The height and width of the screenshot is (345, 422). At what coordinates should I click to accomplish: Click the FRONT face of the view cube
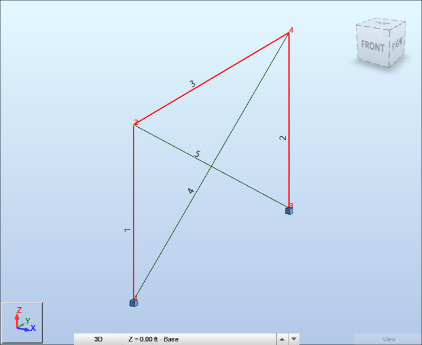(373, 45)
